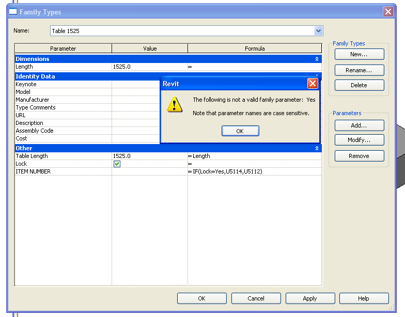Click the yellow warning icon in Revit dialog
This screenshot has width=405, height=317.
(x=175, y=104)
